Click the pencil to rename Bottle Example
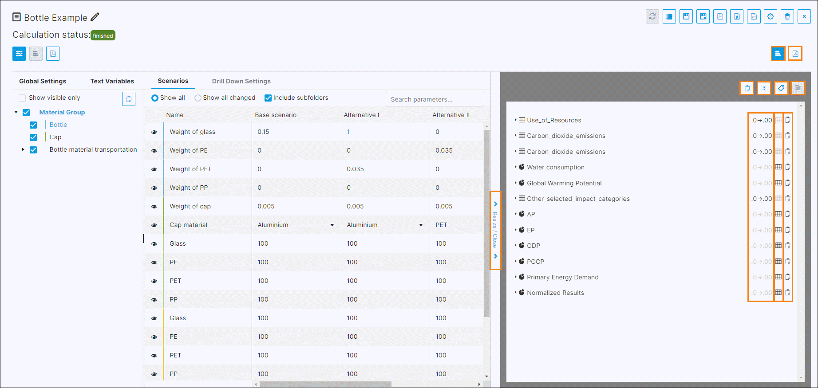This screenshot has width=818, height=388. click(95, 17)
